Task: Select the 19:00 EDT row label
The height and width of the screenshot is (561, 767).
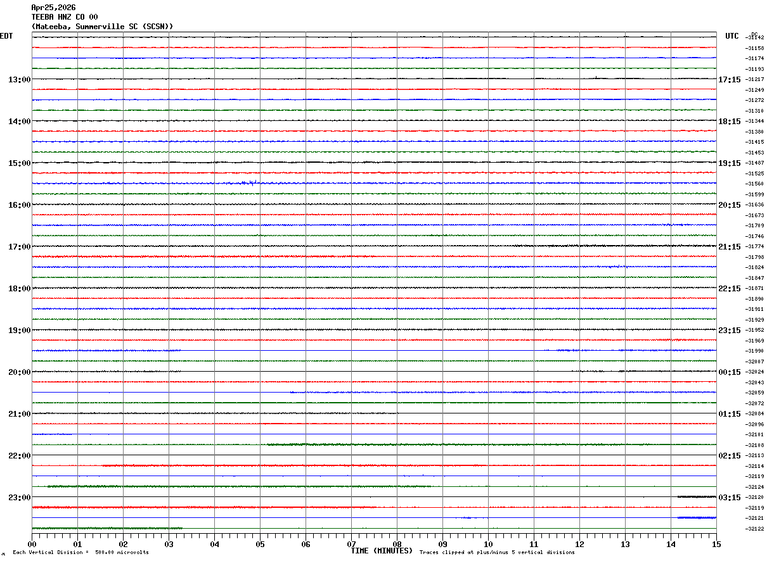Action: click(x=19, y=331)
